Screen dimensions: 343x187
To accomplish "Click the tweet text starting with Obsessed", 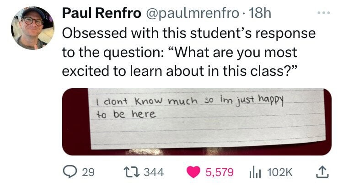I will [189, 52].
